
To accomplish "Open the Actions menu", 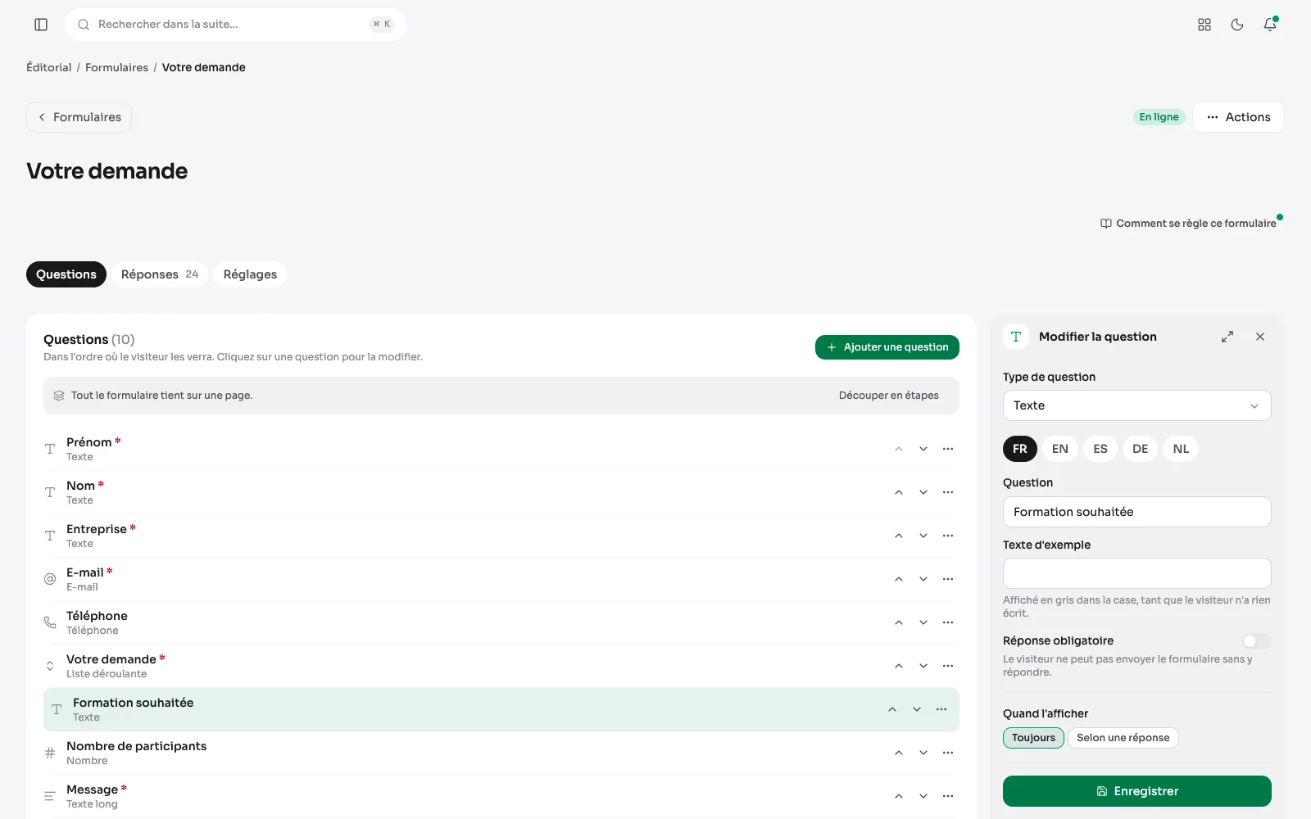I will pos(1238,117).
